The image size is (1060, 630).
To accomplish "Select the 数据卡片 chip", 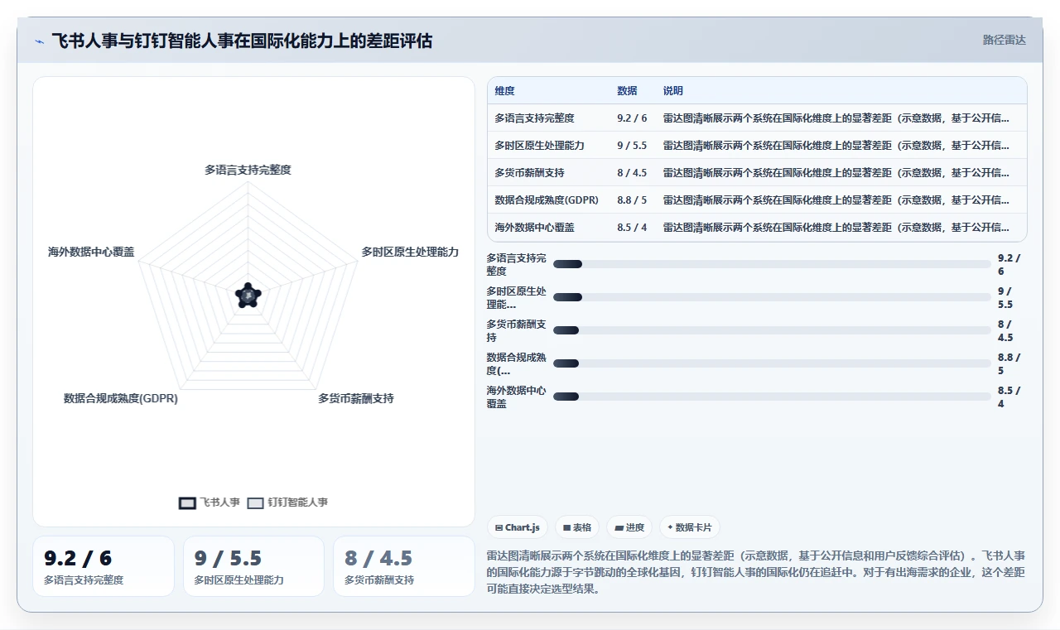I will pyautogui.click(x=690, y=527).
